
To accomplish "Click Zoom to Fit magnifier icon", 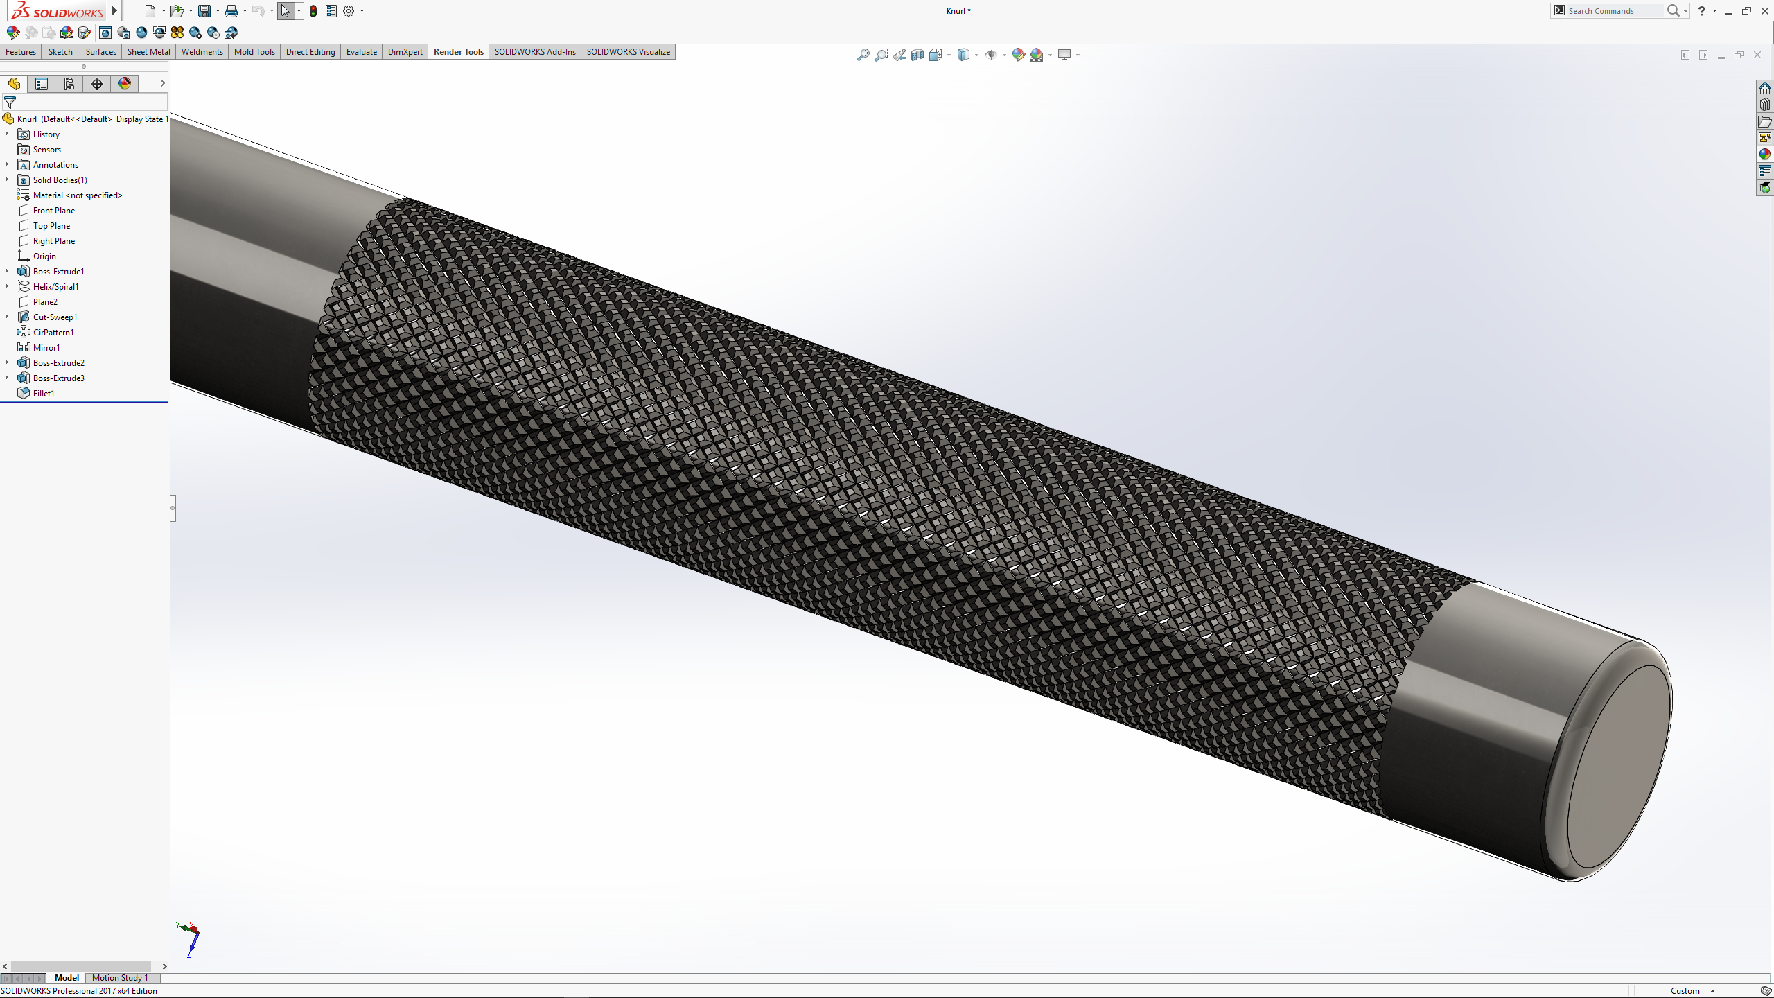I will pos(863,55).
